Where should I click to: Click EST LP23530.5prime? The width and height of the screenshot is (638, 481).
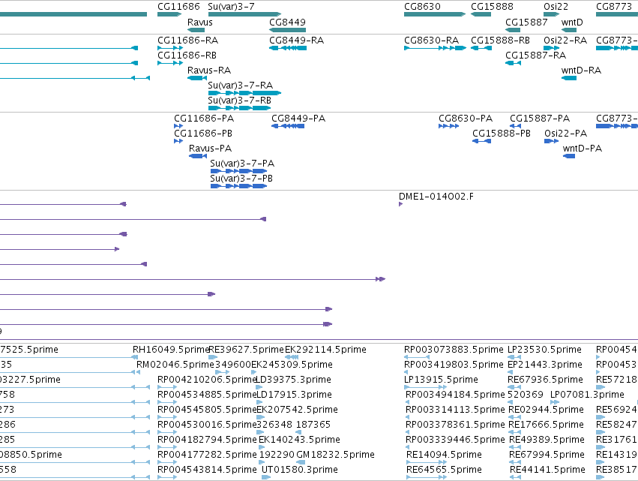tap(545, 350)
